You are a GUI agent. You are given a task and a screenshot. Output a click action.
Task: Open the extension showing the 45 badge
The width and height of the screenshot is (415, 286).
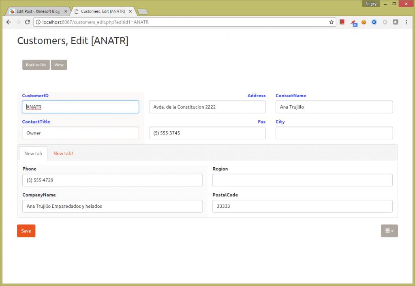click(x=353, y=22)
